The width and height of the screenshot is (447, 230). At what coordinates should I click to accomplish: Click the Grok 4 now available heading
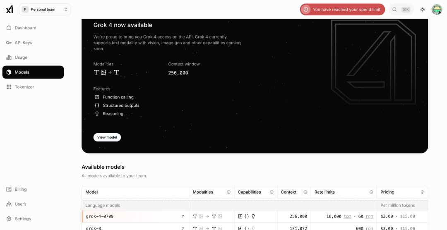tap(123, 25)
